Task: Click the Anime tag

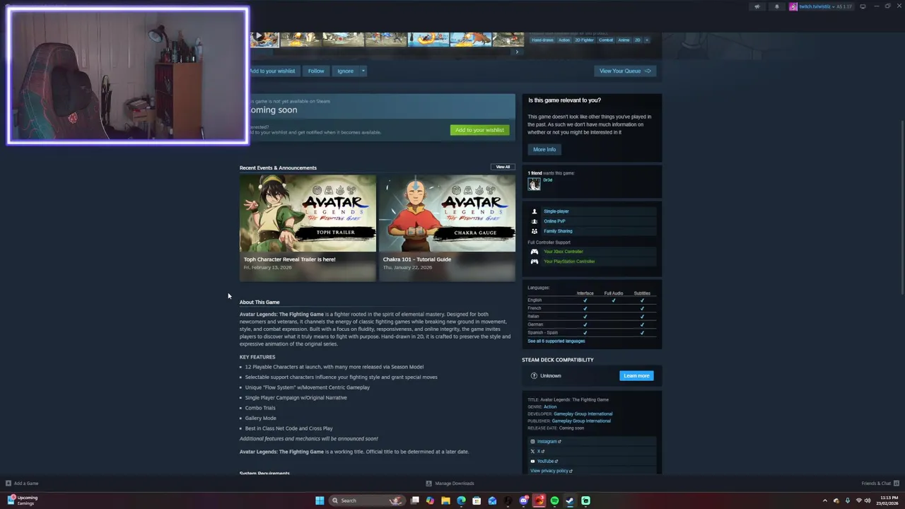Action: [x=624, y=40]
